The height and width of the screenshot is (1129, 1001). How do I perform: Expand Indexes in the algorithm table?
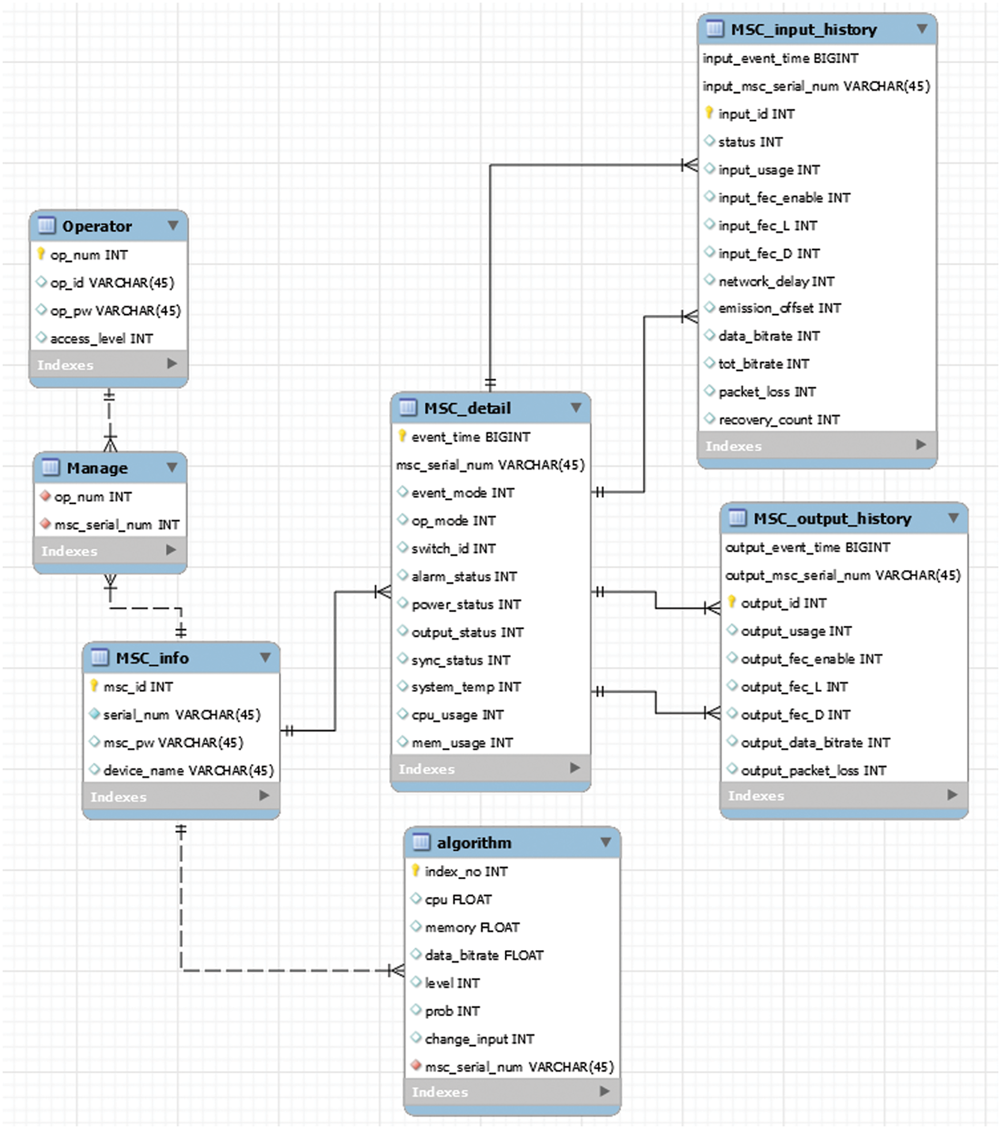(605, 1091)
